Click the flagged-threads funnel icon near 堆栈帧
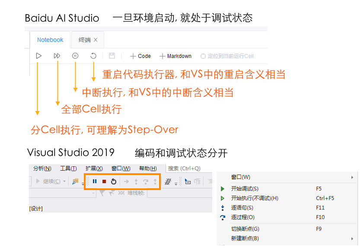364x248 pixels. click(112, 193)
